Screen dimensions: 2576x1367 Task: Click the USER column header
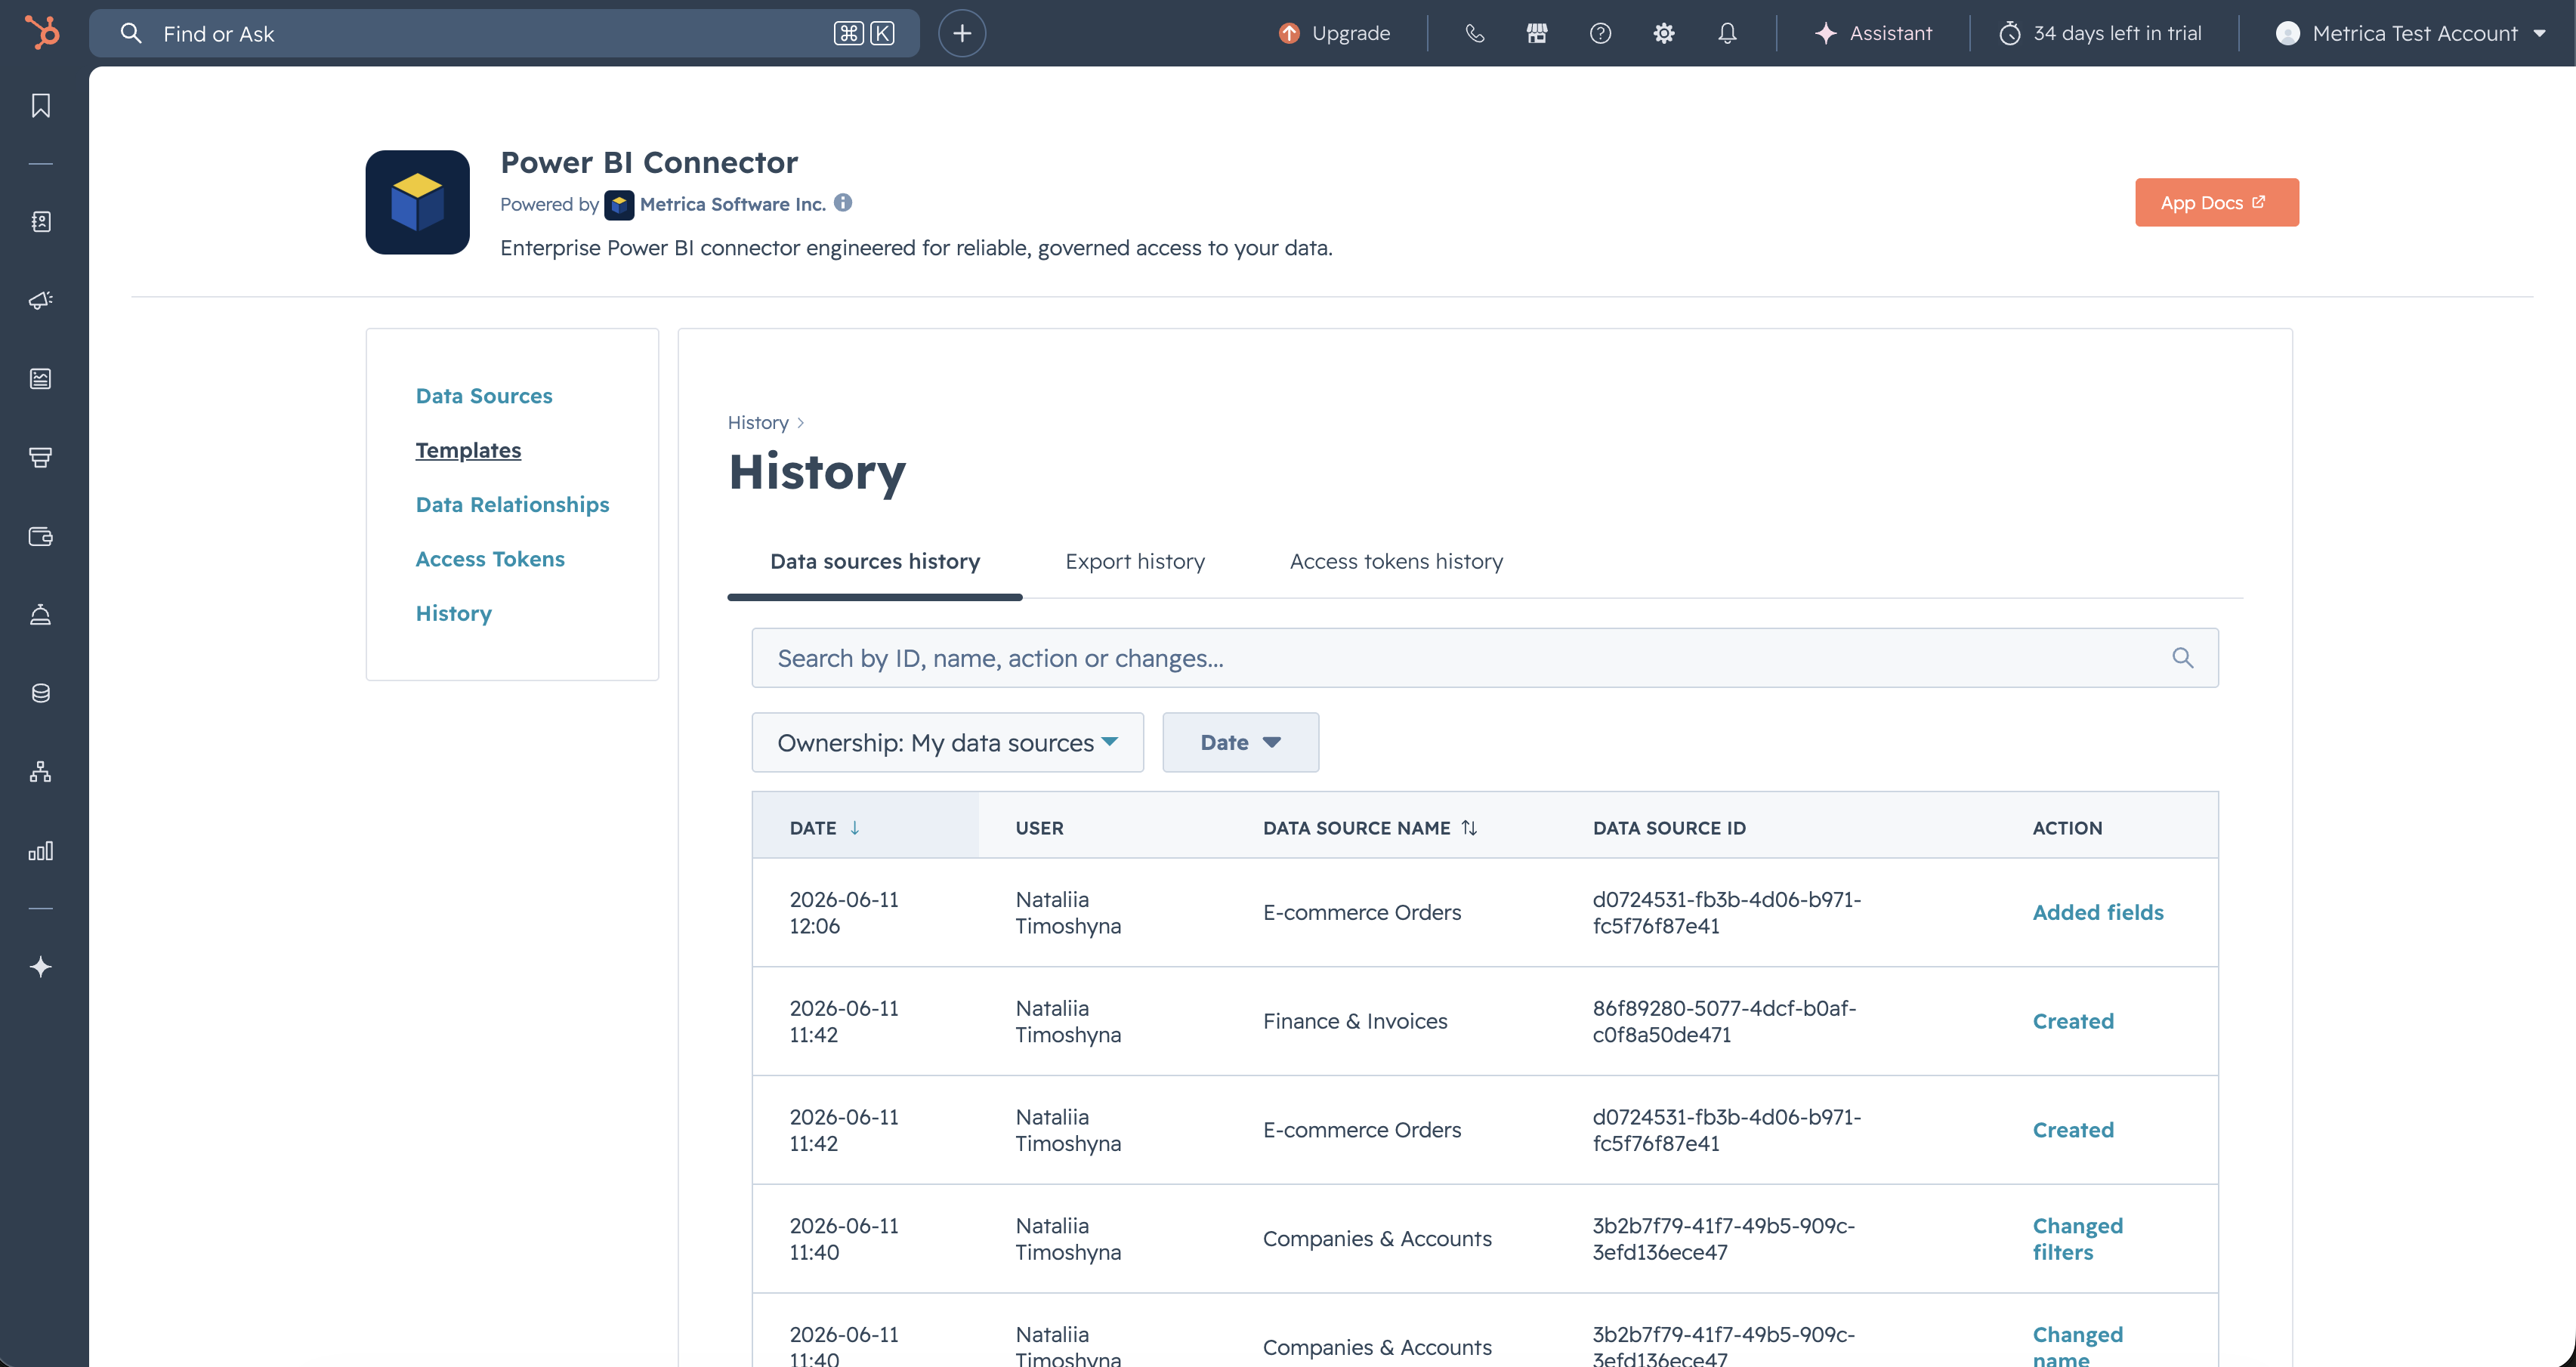(1039, 828)
